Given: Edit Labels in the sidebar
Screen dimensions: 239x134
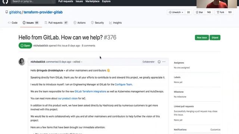Looking at the screenshot, I should pos(177,77).
